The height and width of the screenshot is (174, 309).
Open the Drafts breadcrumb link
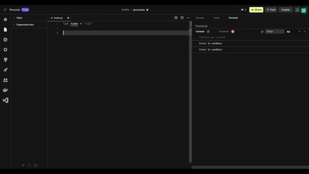point(126,10)
